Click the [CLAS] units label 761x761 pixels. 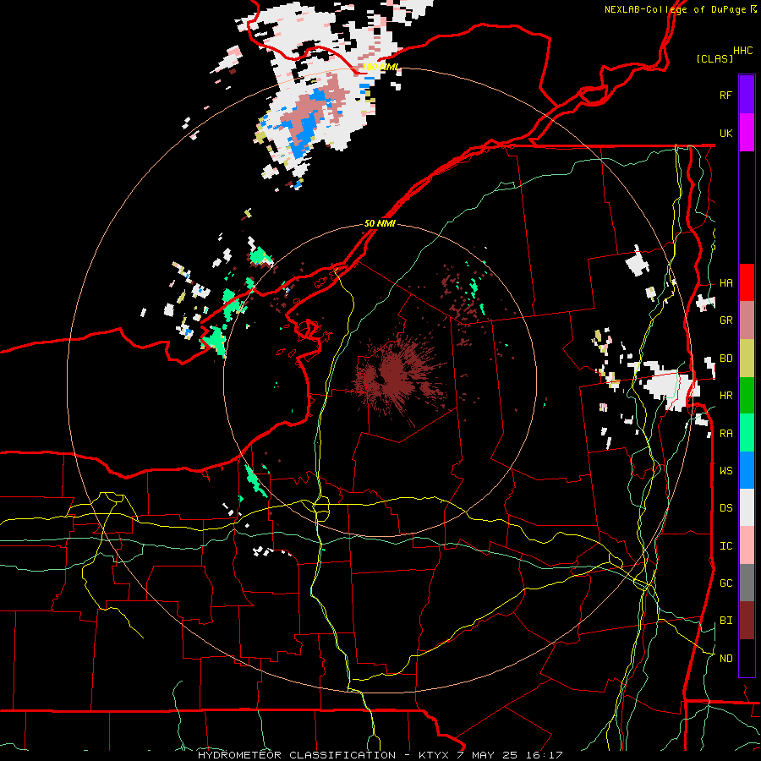pyautogui.click(x=714, y=59)
